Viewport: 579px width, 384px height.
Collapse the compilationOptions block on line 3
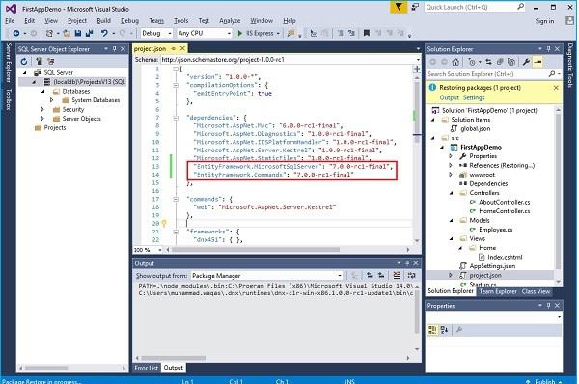(176, 85)
